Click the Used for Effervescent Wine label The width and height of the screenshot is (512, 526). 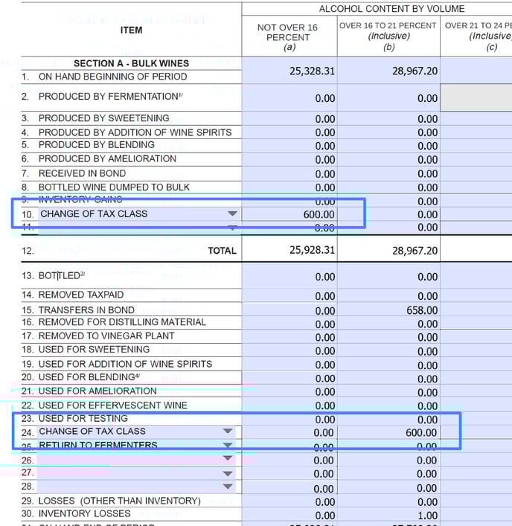coord(113,405)
